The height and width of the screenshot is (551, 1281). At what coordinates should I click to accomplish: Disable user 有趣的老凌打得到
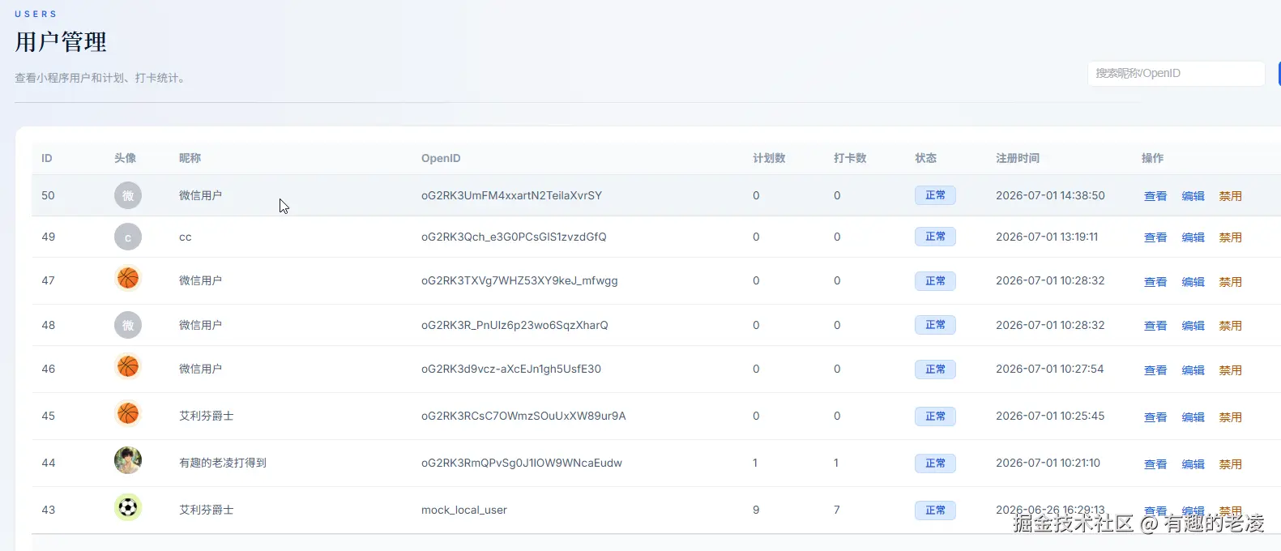(1230, 464)
